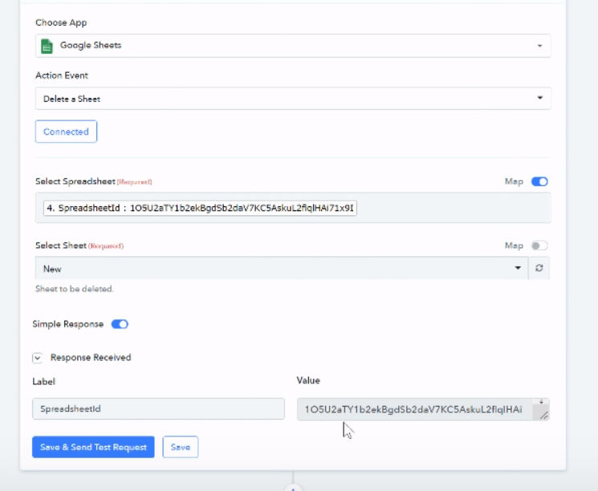Click the Save & Send Test Request button
Image resolution: width=598 pixels, height=491 pixels.
(93, 447)
